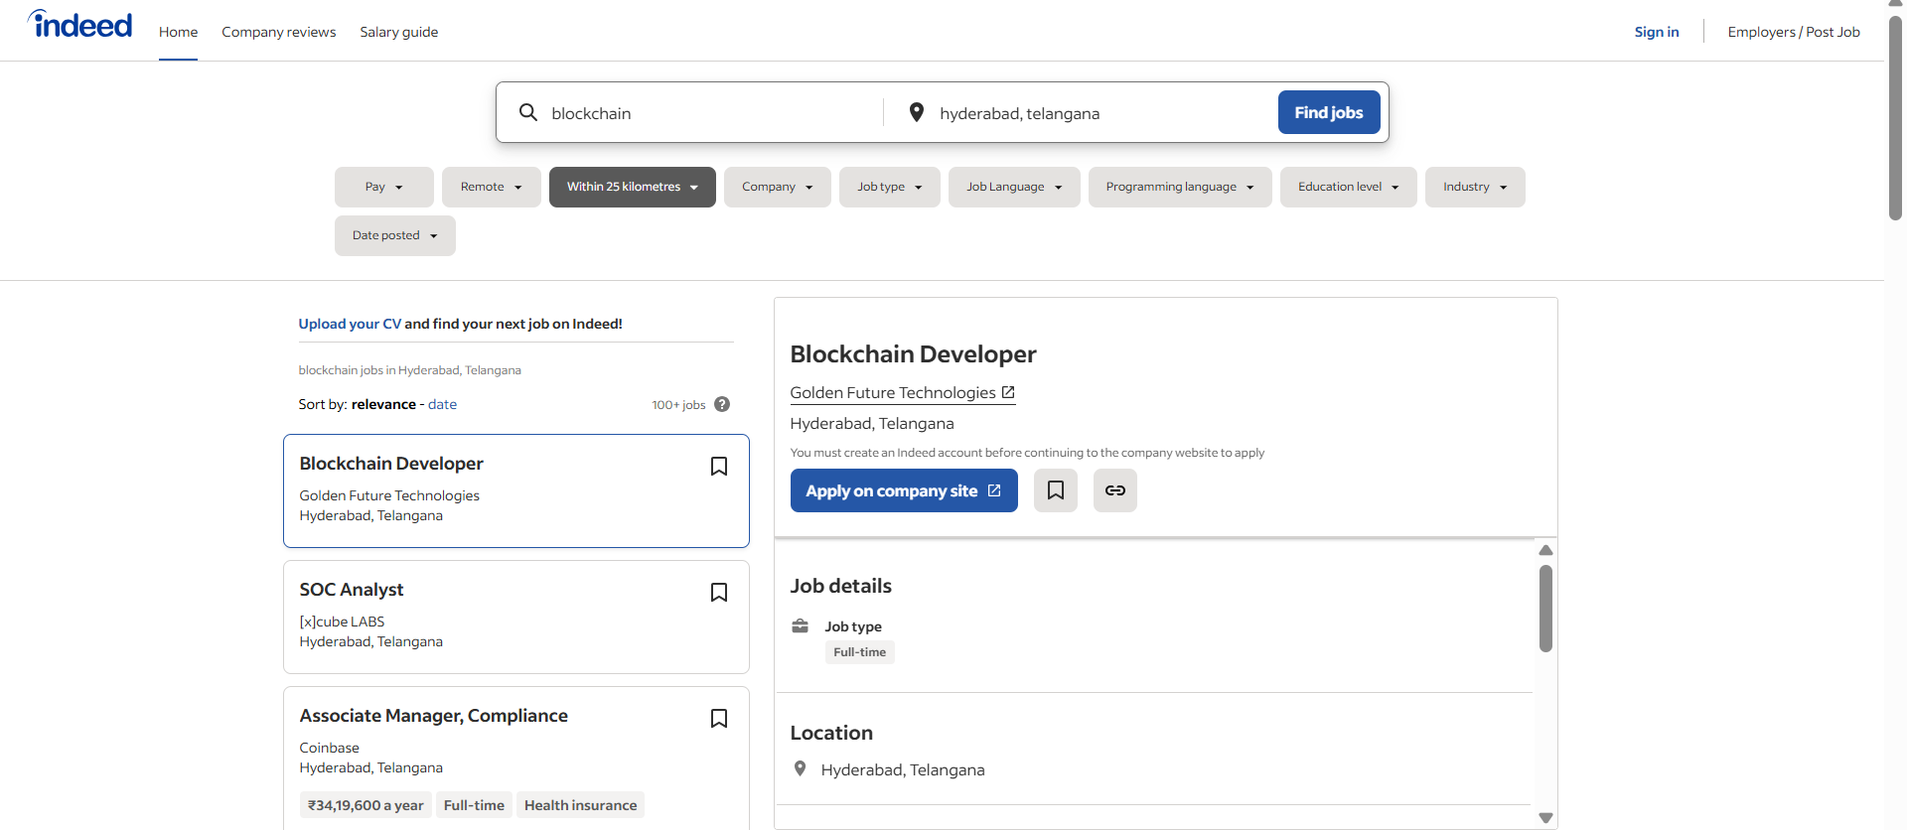1907x830 pixels.
Task: Save the Blockchain Developer listing bookmark
Action: 719,467
